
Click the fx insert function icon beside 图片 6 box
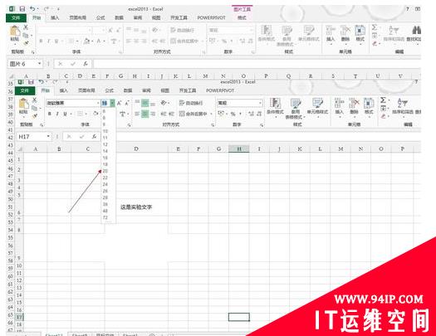click(86, 64)
